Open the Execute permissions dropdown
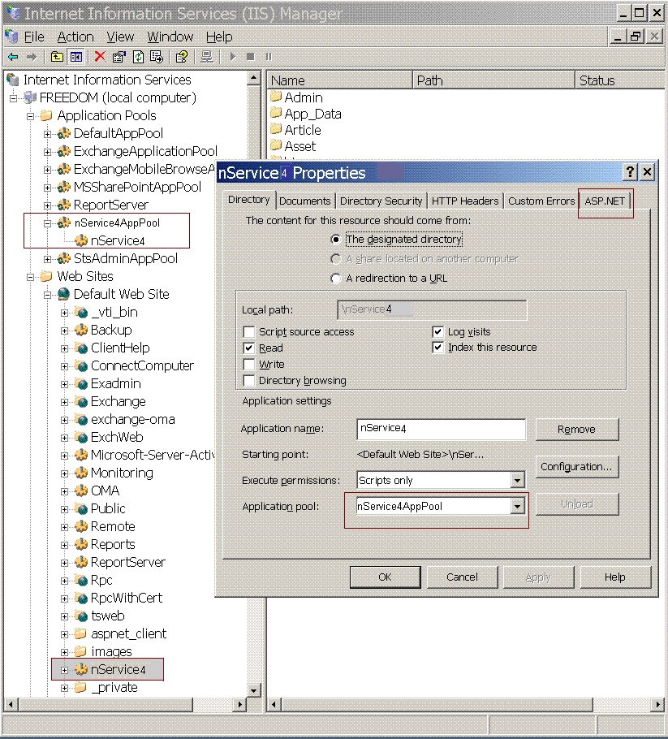The width and height of the screenshot is (668, 739). coord(517,480)
